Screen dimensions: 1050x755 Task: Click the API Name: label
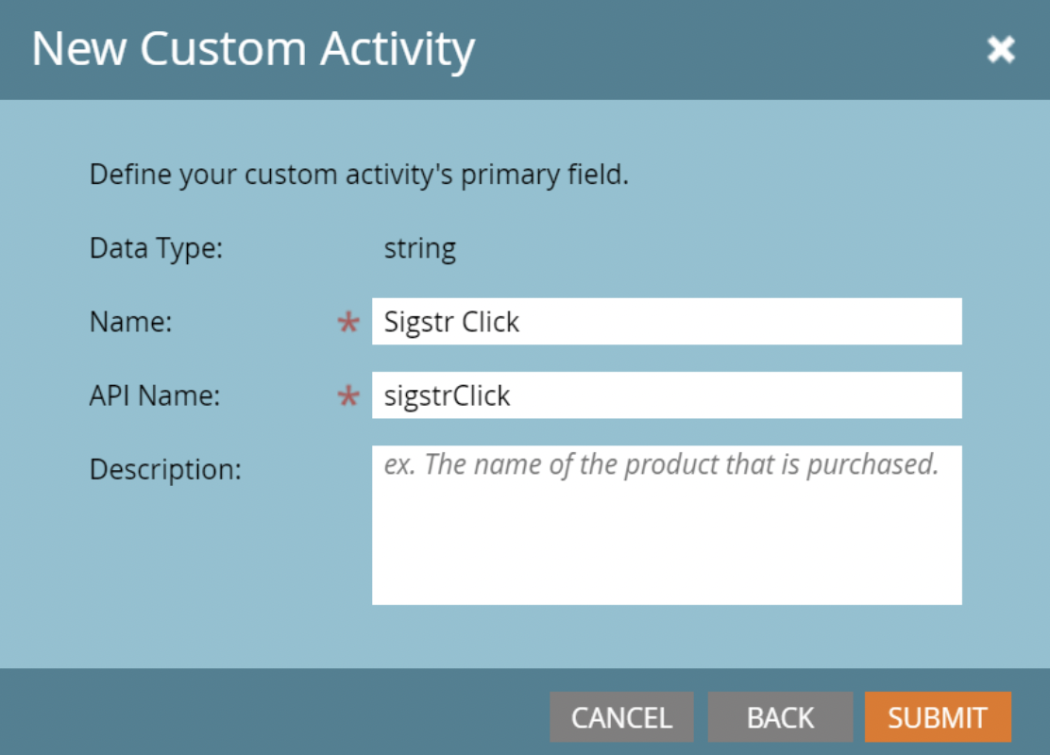point(155,395)
